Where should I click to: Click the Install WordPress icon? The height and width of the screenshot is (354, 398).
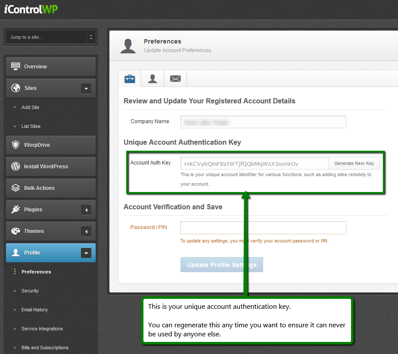(16, 167)
